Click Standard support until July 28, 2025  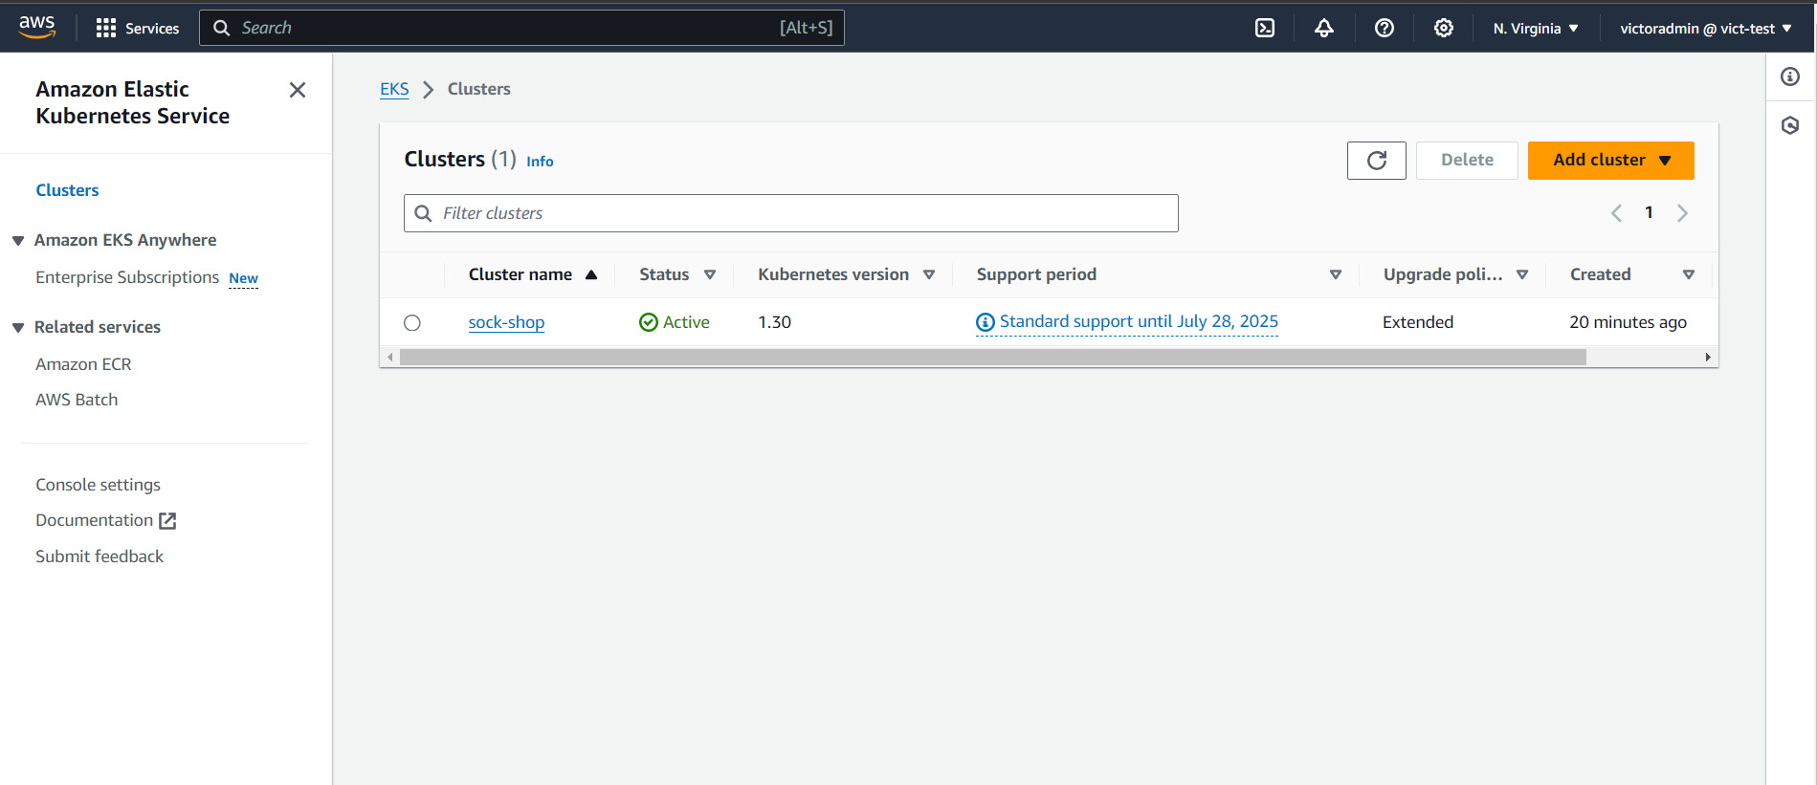point(1139,321)
